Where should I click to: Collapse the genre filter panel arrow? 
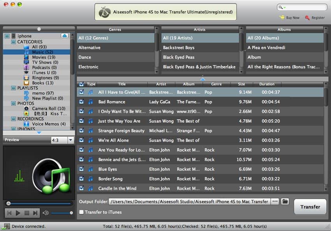[x=202, y=79]
